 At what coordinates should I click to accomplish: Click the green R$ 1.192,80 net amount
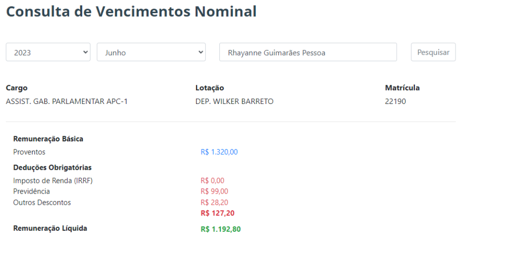220,229
